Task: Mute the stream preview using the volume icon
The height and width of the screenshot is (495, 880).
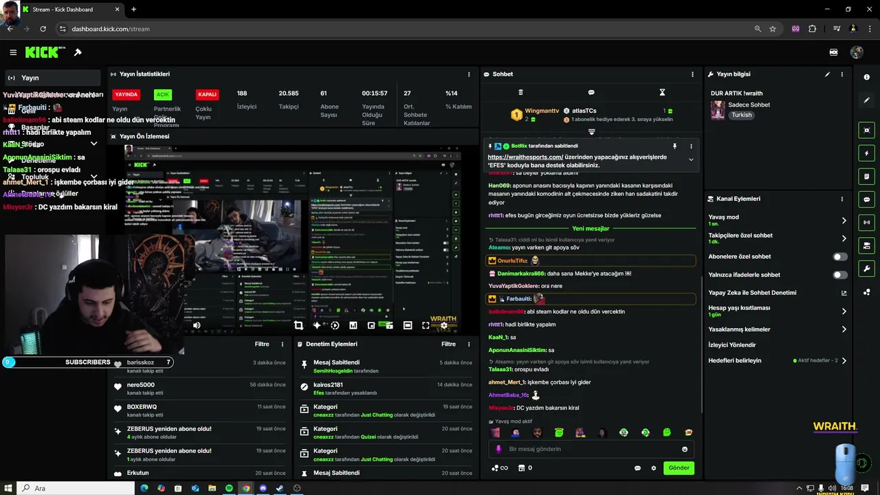Action: tap(197, 325)
